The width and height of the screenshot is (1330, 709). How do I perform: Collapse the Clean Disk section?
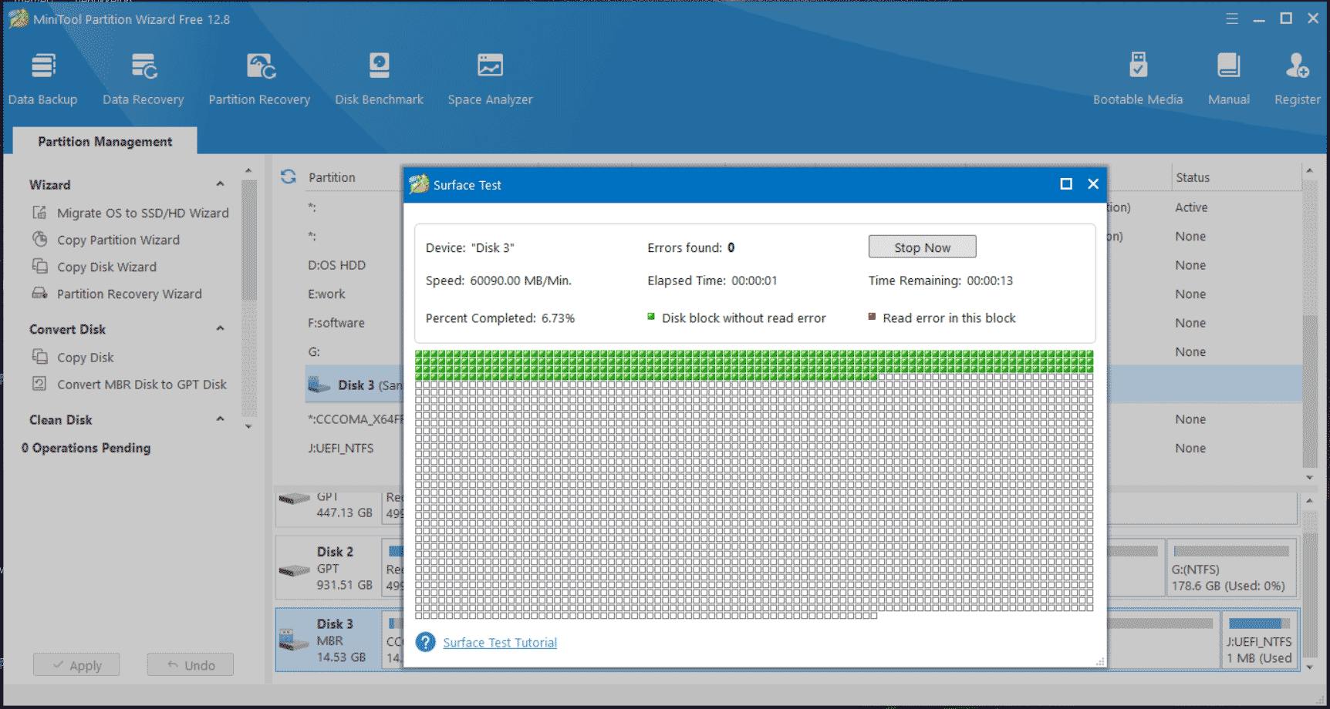pos(220,419)
